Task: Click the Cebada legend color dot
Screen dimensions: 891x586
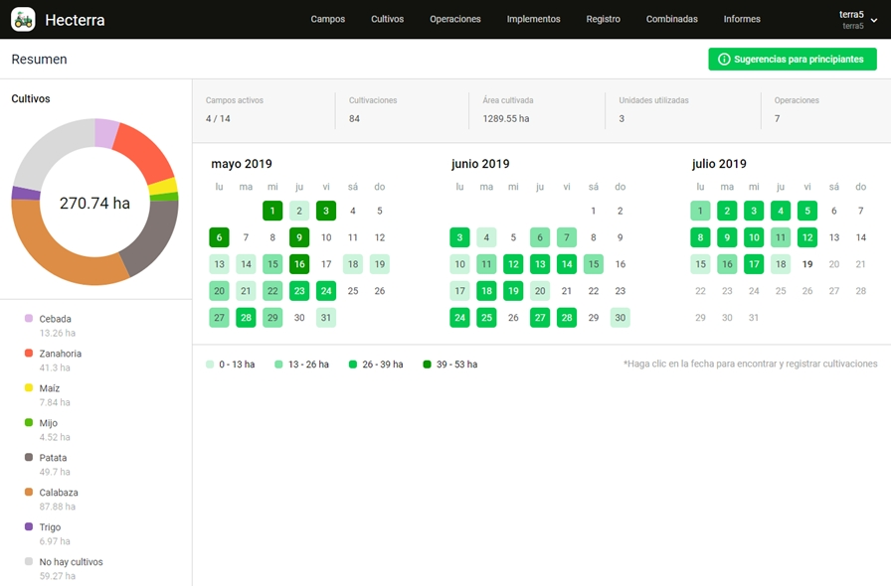Action: point(29,319)
